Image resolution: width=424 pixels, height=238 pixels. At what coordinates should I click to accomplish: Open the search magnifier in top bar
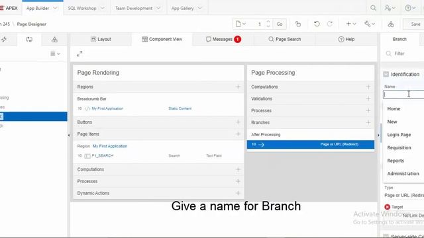click(373, 8)
